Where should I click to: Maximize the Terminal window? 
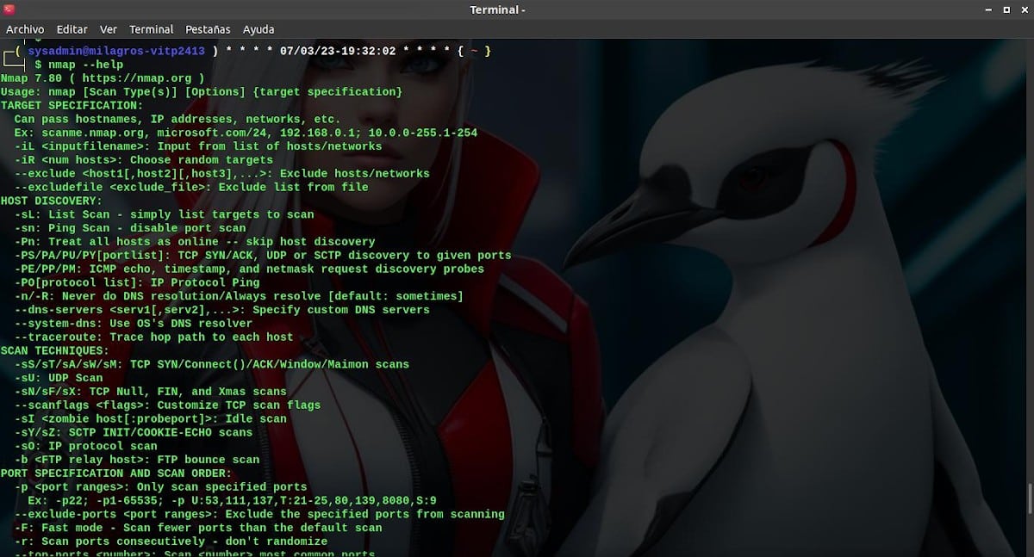(1005, 9)
